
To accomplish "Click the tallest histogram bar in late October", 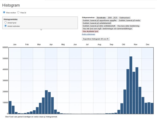I will [131, 85].
